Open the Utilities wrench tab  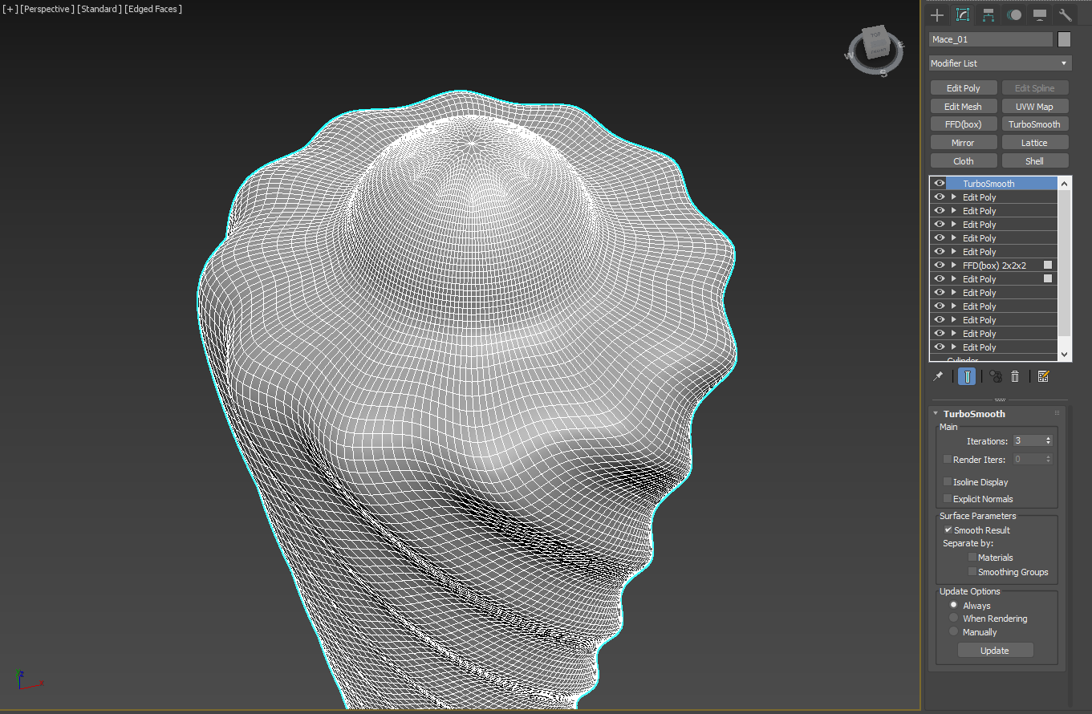coord(1066,15)
